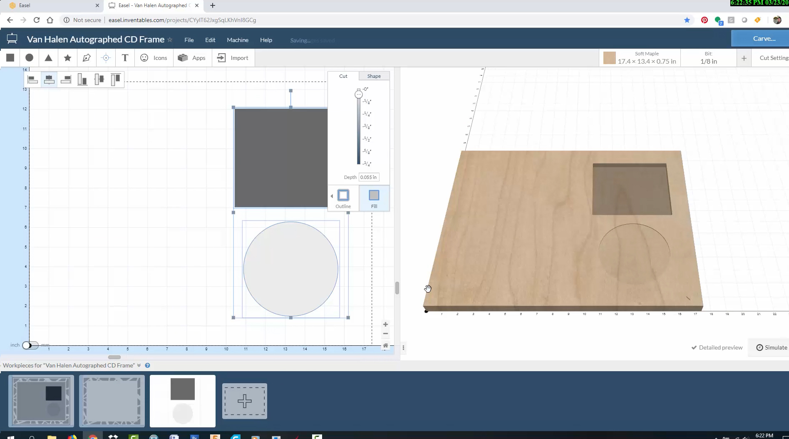
Task: Select the circle shape on canvas
Action: [290, 269]
